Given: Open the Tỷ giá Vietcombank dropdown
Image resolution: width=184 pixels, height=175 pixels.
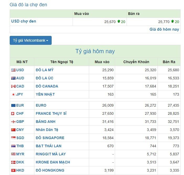Looking at the screenshot, I should [31, 40].
